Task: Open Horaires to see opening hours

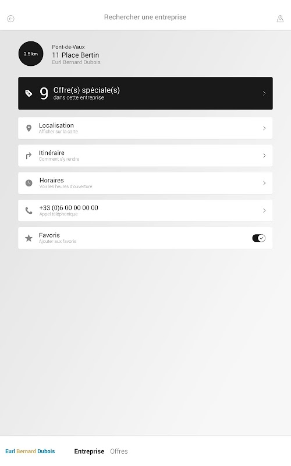Action: [x=145, y=183]
